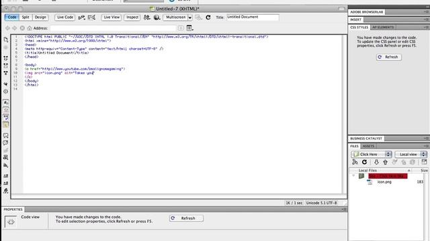Toggle Highlight Invalid Code in coding toolbar
The width and height of the screenshot is (430, 241).
[x=6, y=110]
